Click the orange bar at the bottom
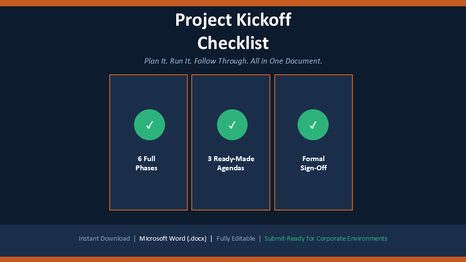This screenshot has height=262, width=466. tap(233, 259)
